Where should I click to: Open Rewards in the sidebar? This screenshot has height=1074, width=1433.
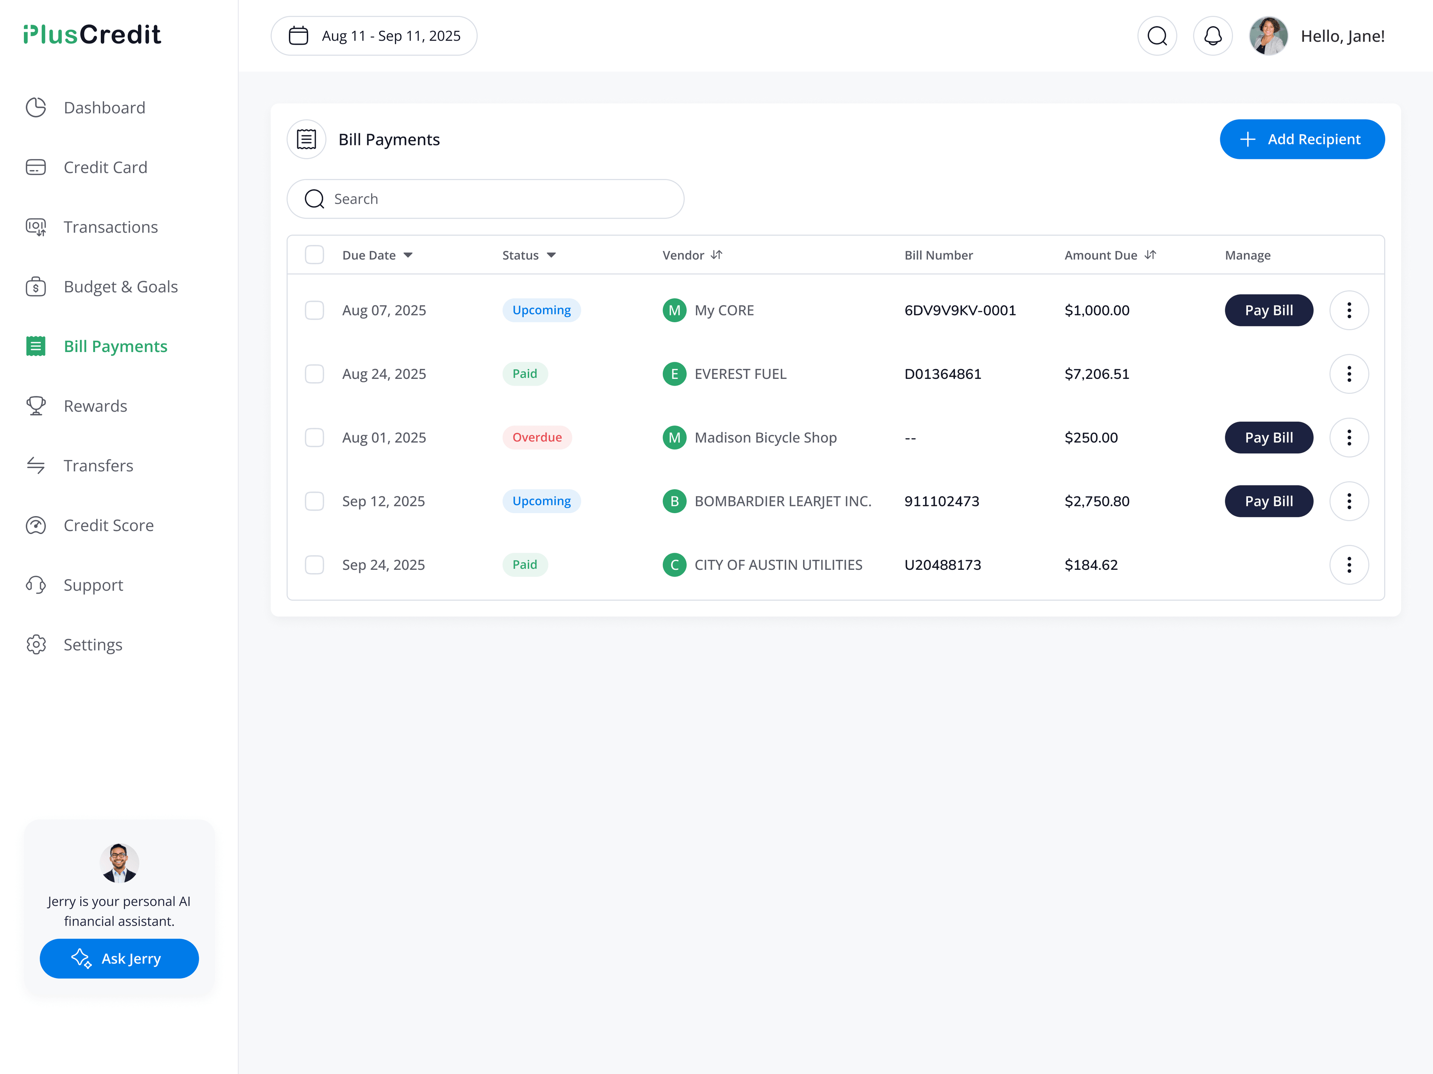click(77, 406)
